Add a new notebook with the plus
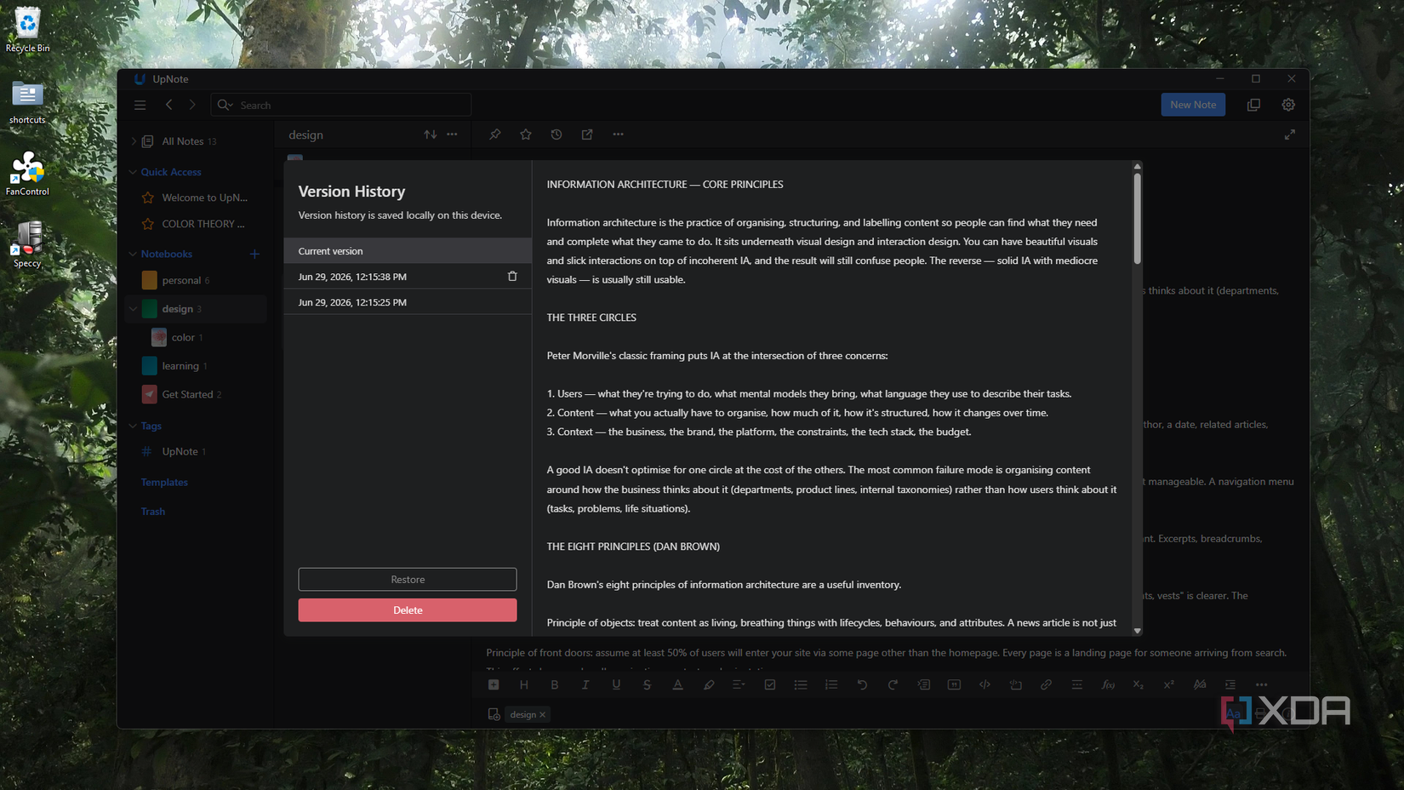This screenshot has height=790, width=1404. [x=254, y=254]
